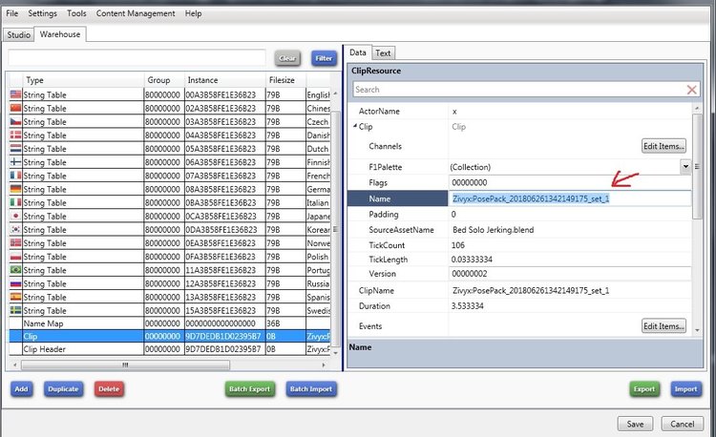This screenshot has height=437, width=716.
Task: Select the Warehouse tab
Action: click(x=60, y=34)
